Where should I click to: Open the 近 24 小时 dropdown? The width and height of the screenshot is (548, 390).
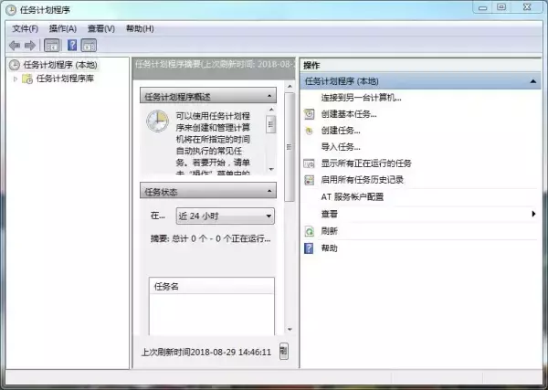(225, 216)
